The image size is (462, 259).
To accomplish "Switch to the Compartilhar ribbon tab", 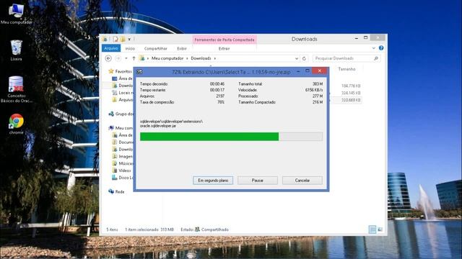I will [x=156, y=48].
